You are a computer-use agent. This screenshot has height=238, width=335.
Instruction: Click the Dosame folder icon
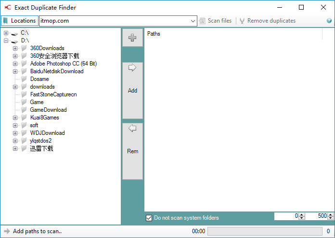click(x=24, y=79)
